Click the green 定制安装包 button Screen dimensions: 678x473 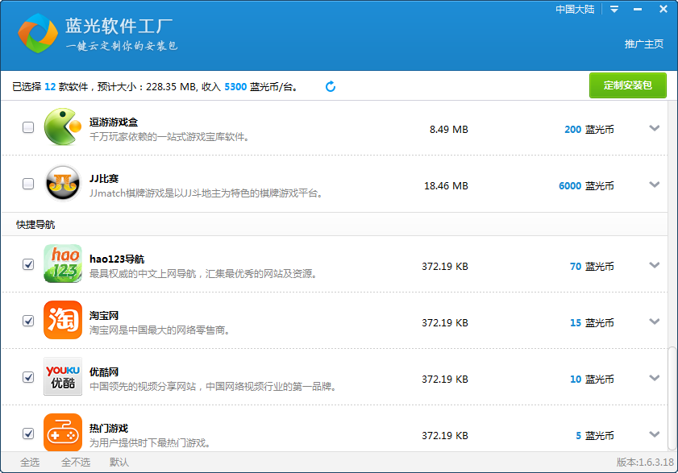coord(627,84)
